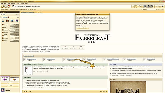Image resolution: width=165 pixels, height=93 pixels.
Task: Click the broken icon beside Category:Armor
Action: point(45,60)
